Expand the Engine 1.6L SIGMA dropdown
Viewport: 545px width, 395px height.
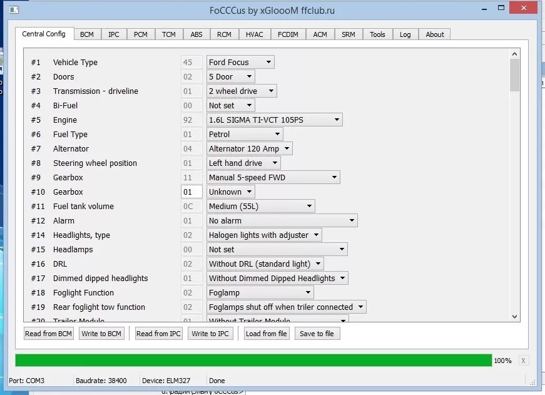(x=274, y=120)
